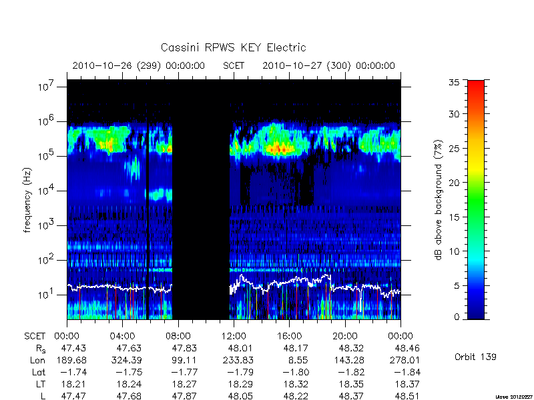Click the colorbar tick label '35'
The width and height of the screenshot is (534, 400).
[x=455, y=83]
